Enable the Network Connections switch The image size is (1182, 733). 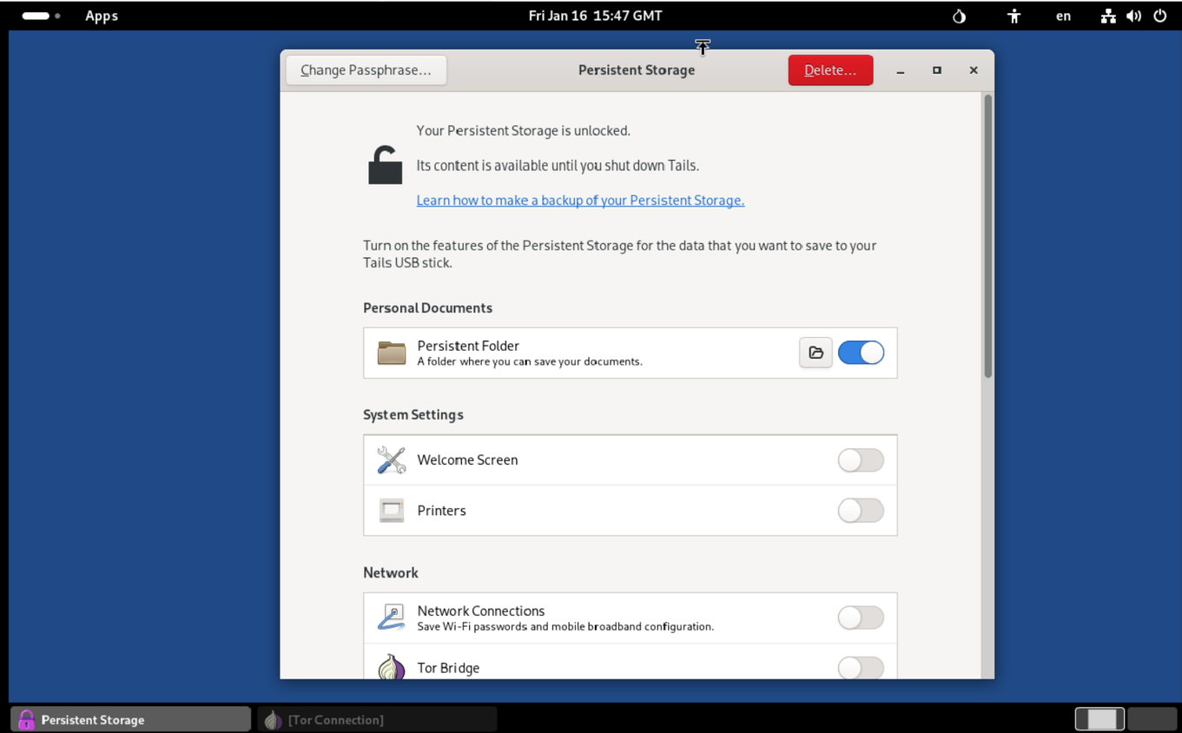861,617
